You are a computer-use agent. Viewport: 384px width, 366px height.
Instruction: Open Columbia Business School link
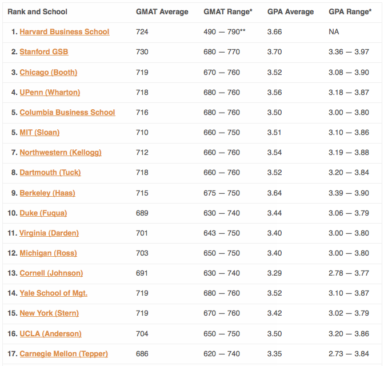point(67,113)
